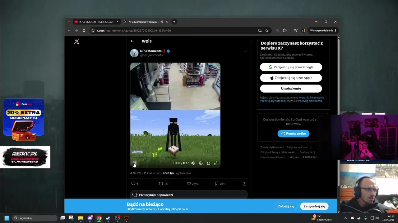Open a new browser tab
This screenshot has height=223, width=398.
pos(174,22)
